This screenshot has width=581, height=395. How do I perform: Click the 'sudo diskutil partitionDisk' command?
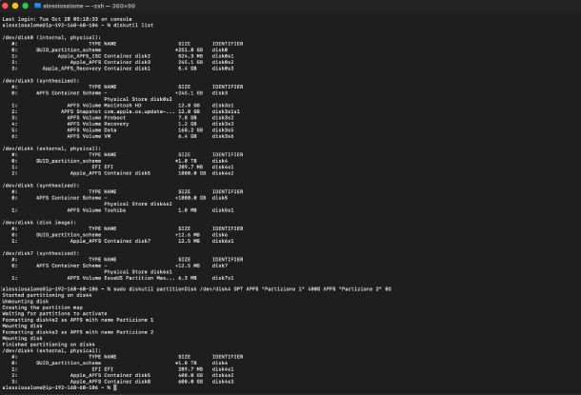pyautogui.click(x=155, y=289)
